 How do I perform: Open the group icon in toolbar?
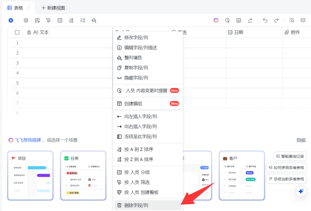(60, 20)
